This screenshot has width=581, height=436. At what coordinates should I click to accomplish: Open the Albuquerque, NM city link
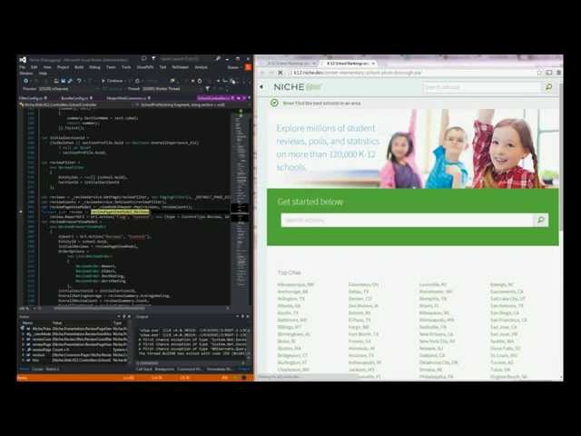pos(296,284)
